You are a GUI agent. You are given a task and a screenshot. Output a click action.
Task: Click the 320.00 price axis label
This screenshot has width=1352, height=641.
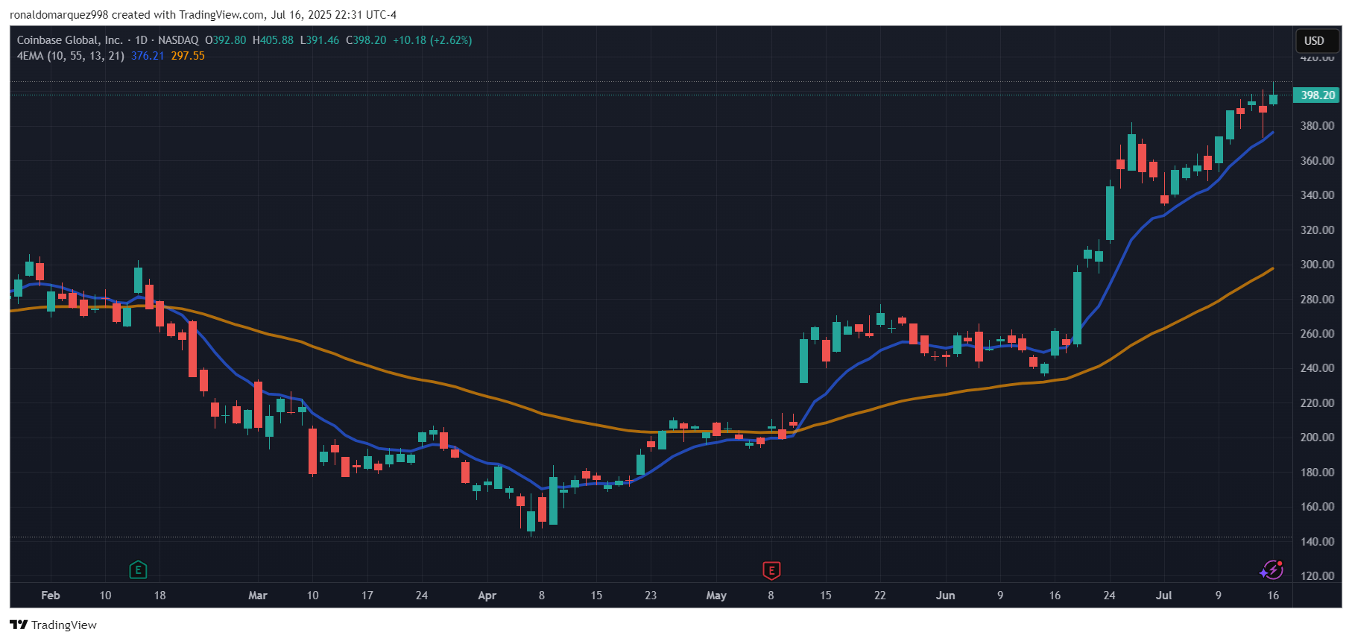point(1317,230)
